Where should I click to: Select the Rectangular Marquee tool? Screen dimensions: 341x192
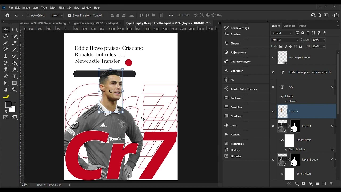pos(14,30)
